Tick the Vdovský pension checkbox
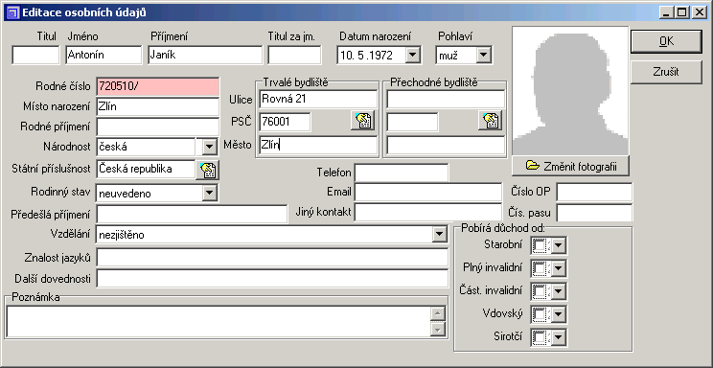The height and width of the screenshot is (368, 713). coord(540,314)
